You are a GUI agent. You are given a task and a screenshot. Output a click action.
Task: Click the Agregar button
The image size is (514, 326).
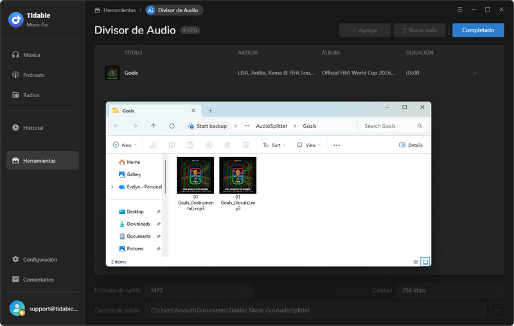click(x=364, y=30)
